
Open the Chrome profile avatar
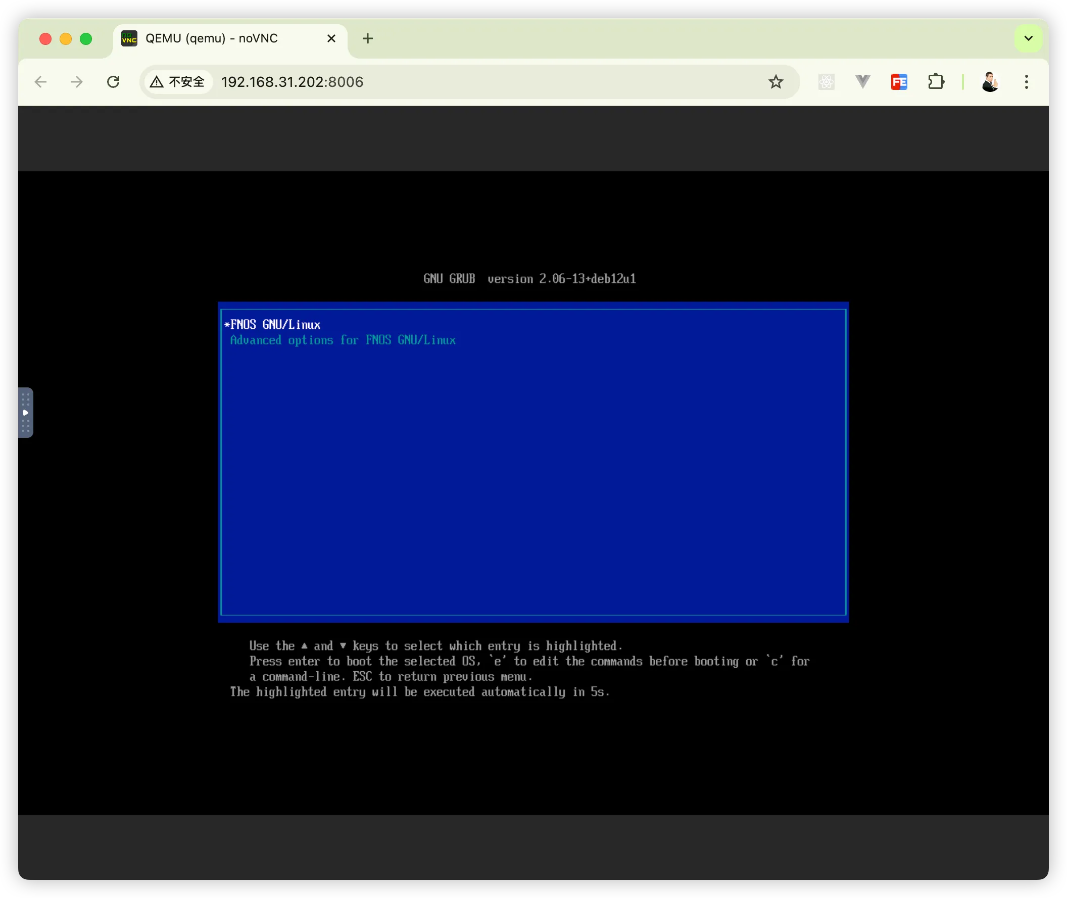pos(990,82)
